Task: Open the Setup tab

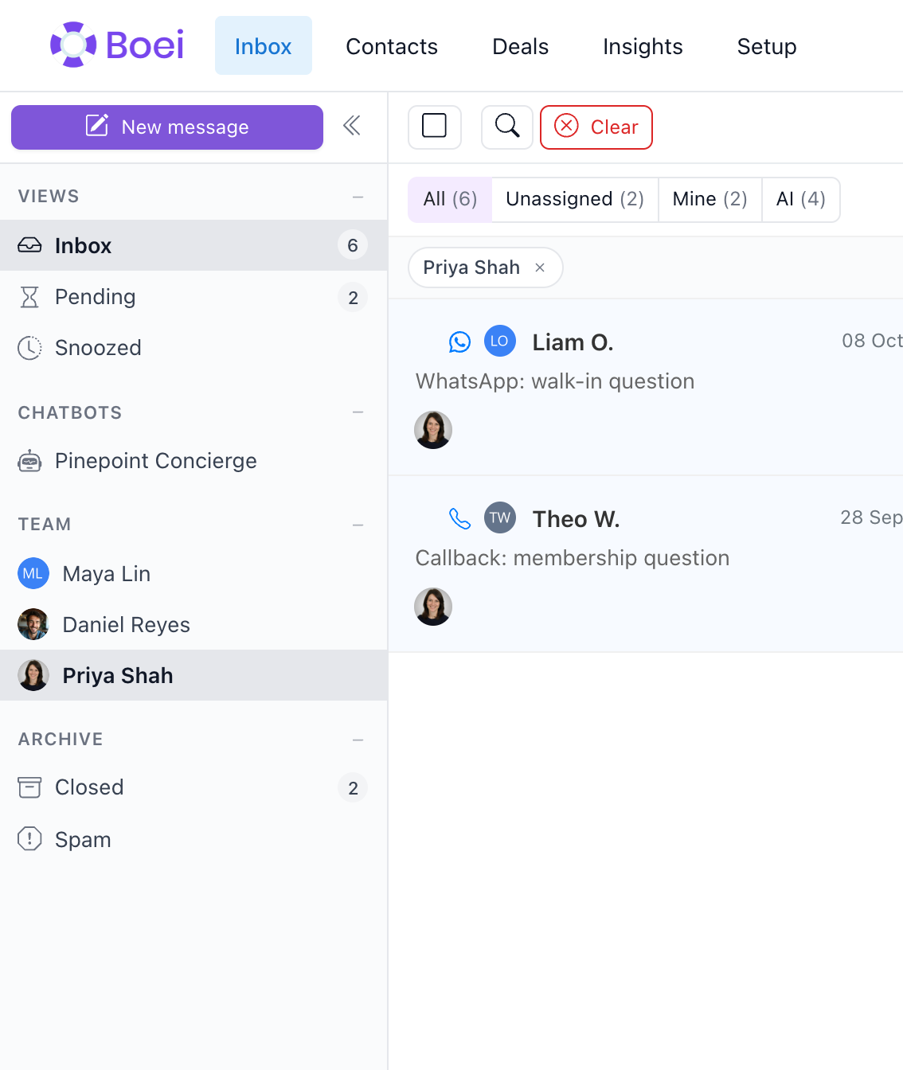Action: point(767,46)
